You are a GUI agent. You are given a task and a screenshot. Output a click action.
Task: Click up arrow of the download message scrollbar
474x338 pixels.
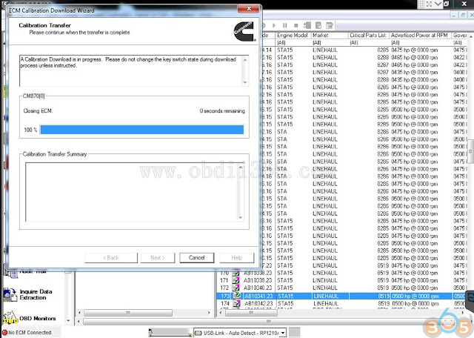point(245,60)
